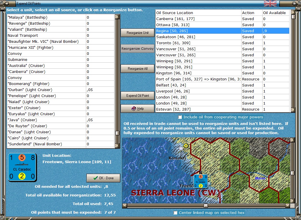Select "Sunderland" (Naval Bomber) row
This screenshot has height=220, width=301.
click(61, 144)
